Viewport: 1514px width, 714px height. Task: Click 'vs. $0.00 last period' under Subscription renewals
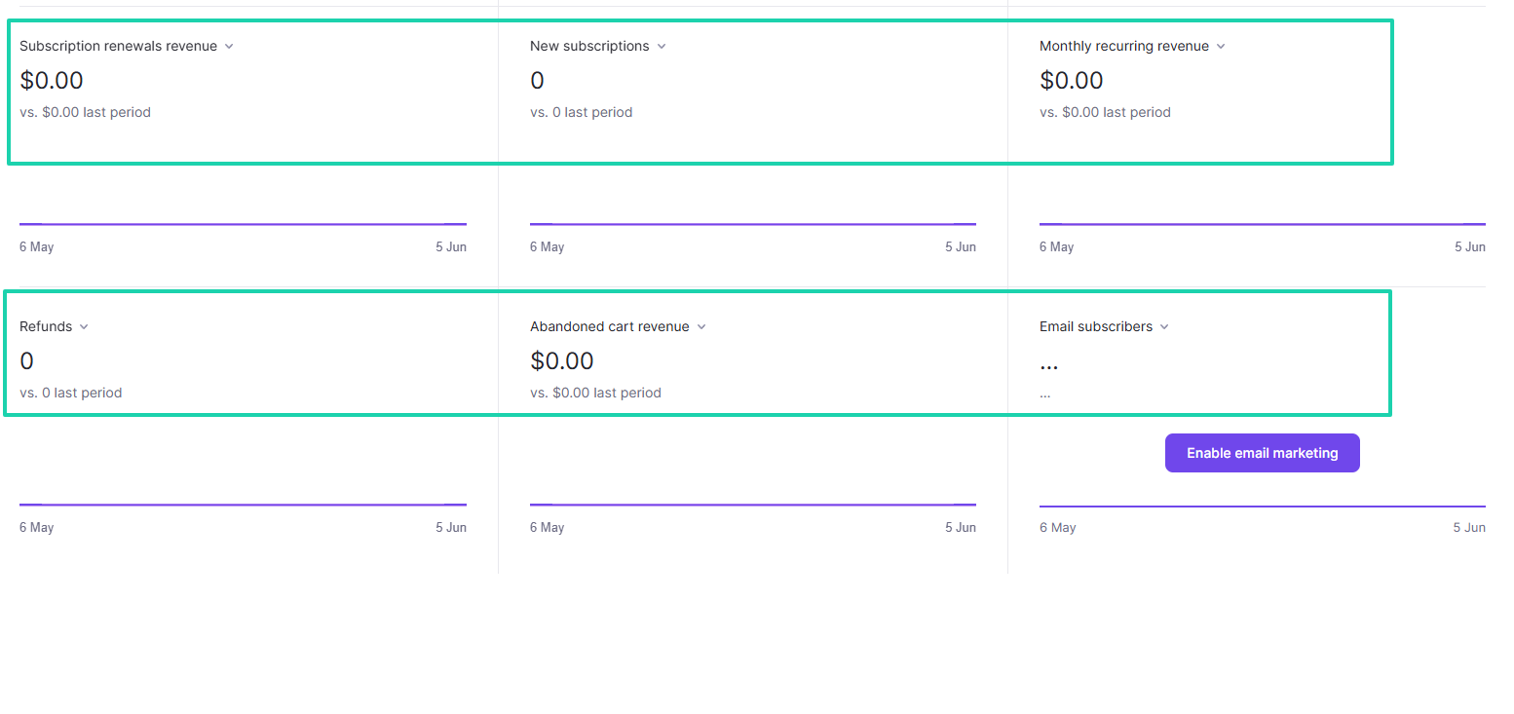point(85,112)
